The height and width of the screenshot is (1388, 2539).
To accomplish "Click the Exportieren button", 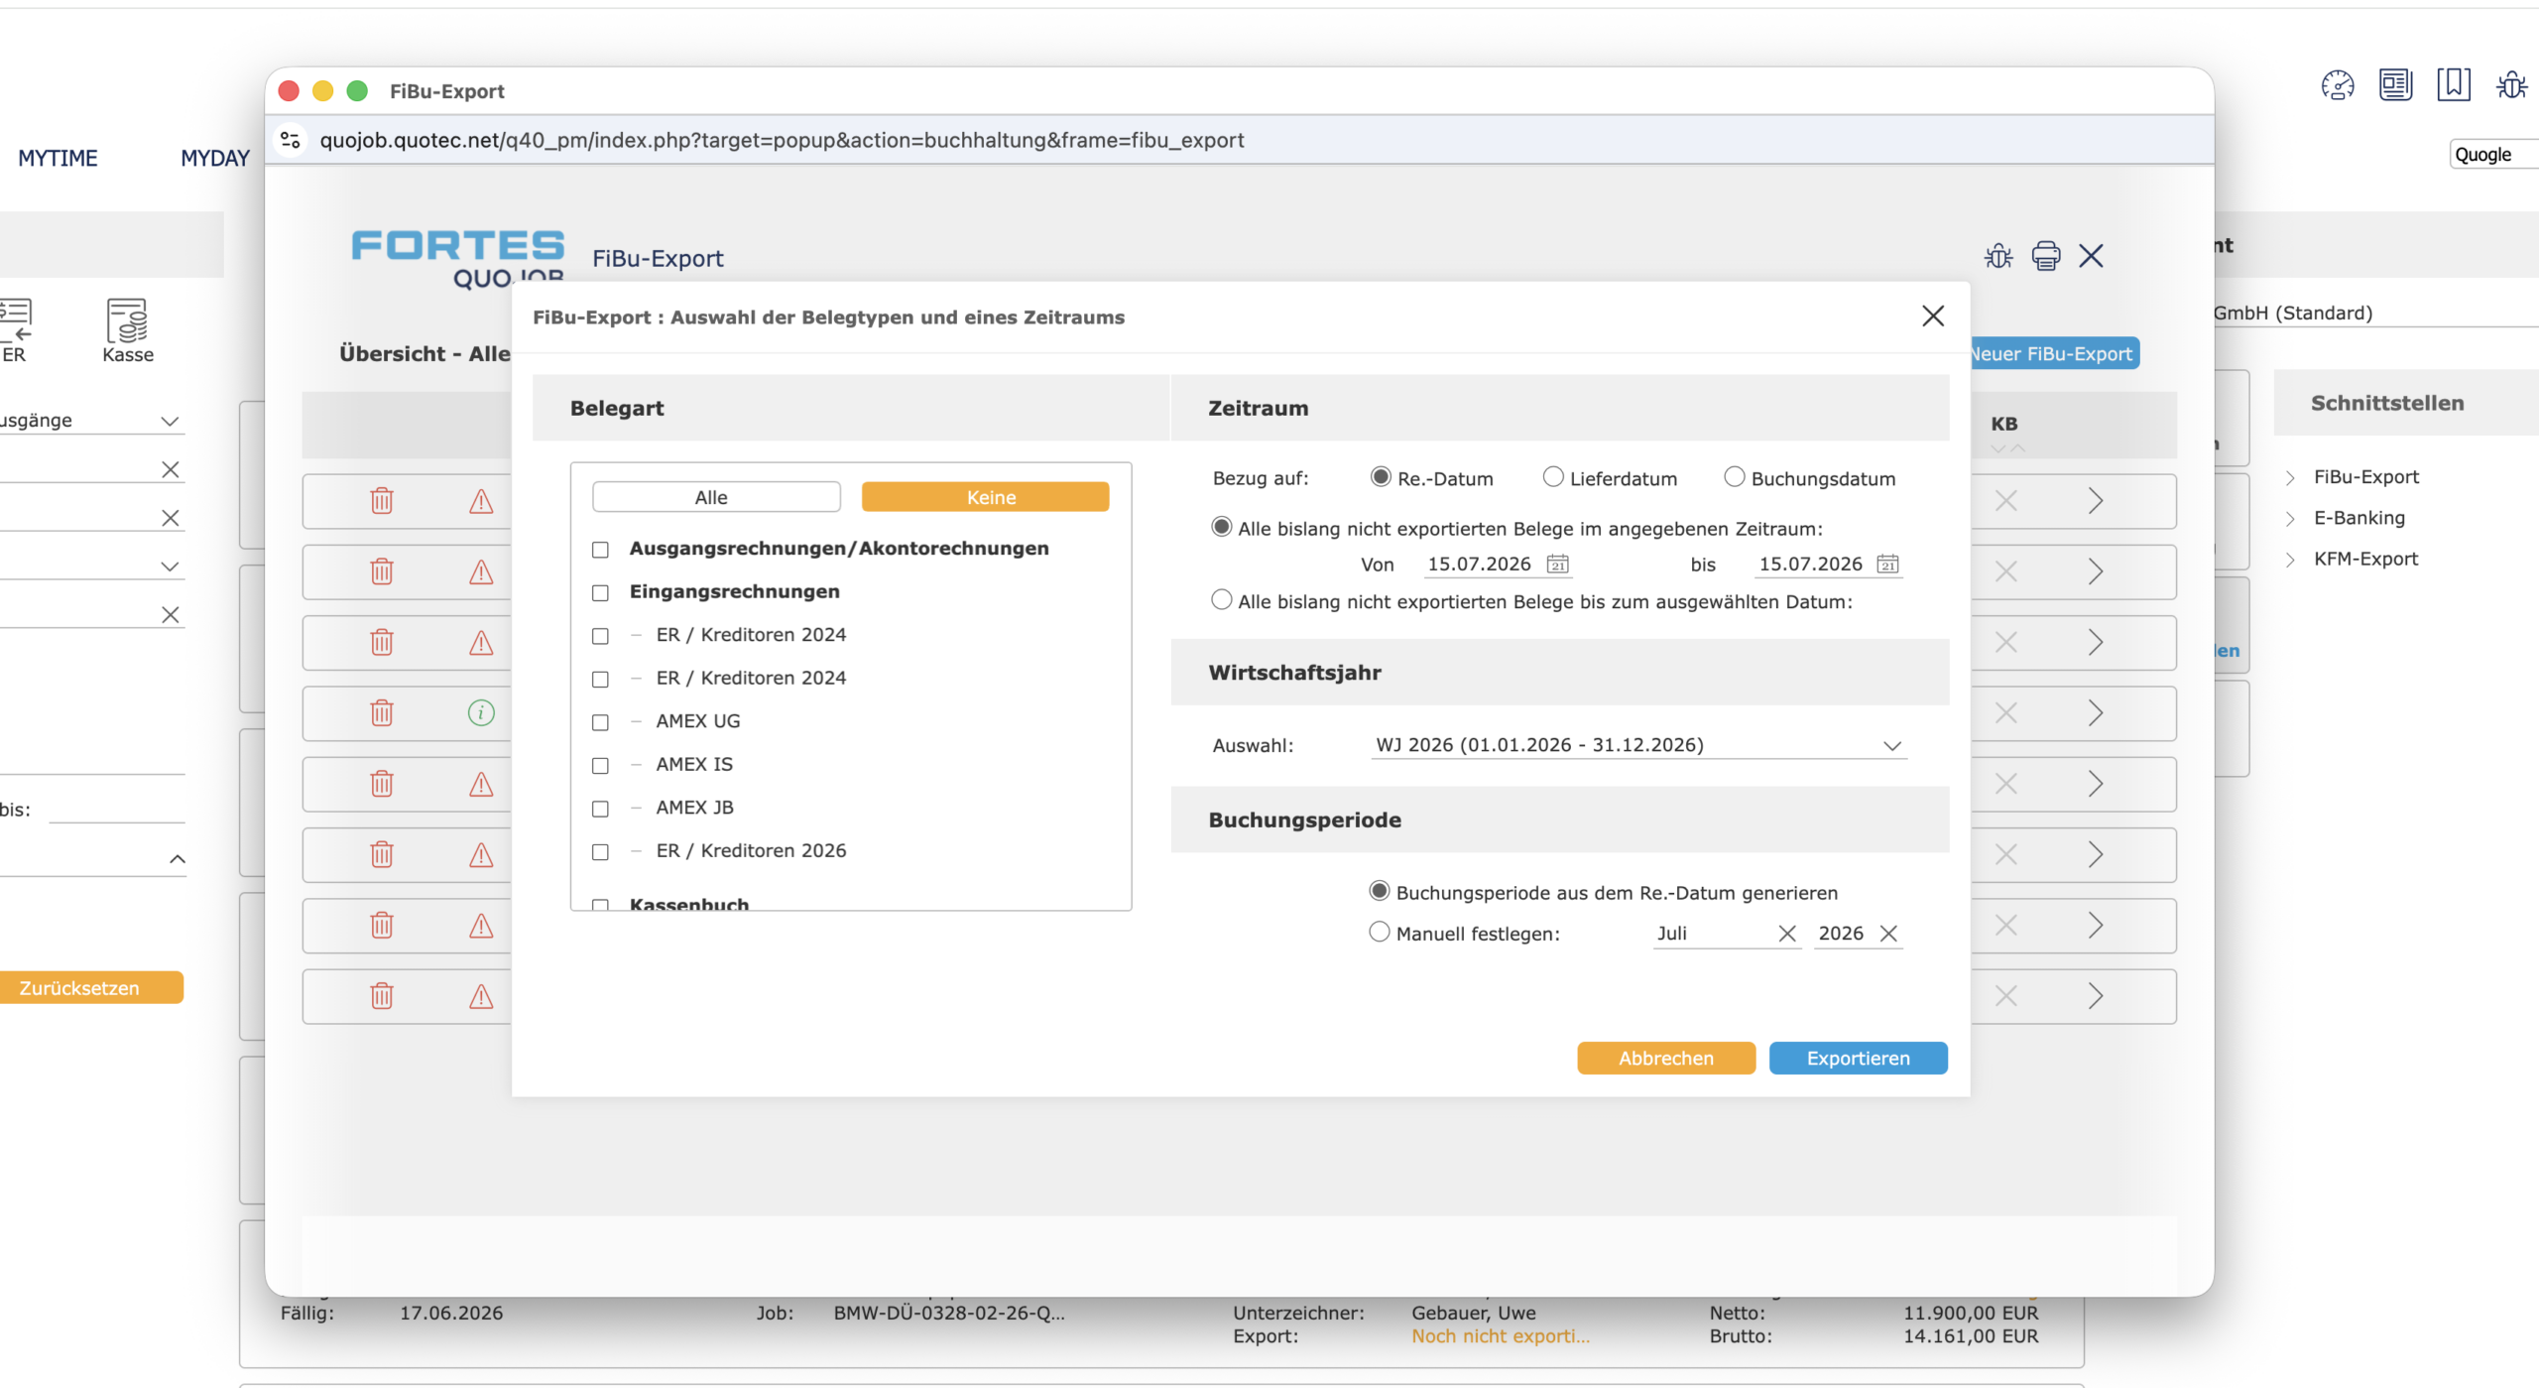I will tap(1858, 1059).
